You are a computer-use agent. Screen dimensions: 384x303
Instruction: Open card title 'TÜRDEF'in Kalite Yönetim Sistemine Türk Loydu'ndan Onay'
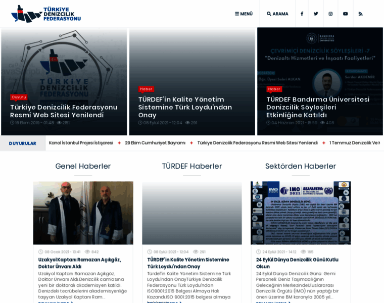(x=188, y=263)
